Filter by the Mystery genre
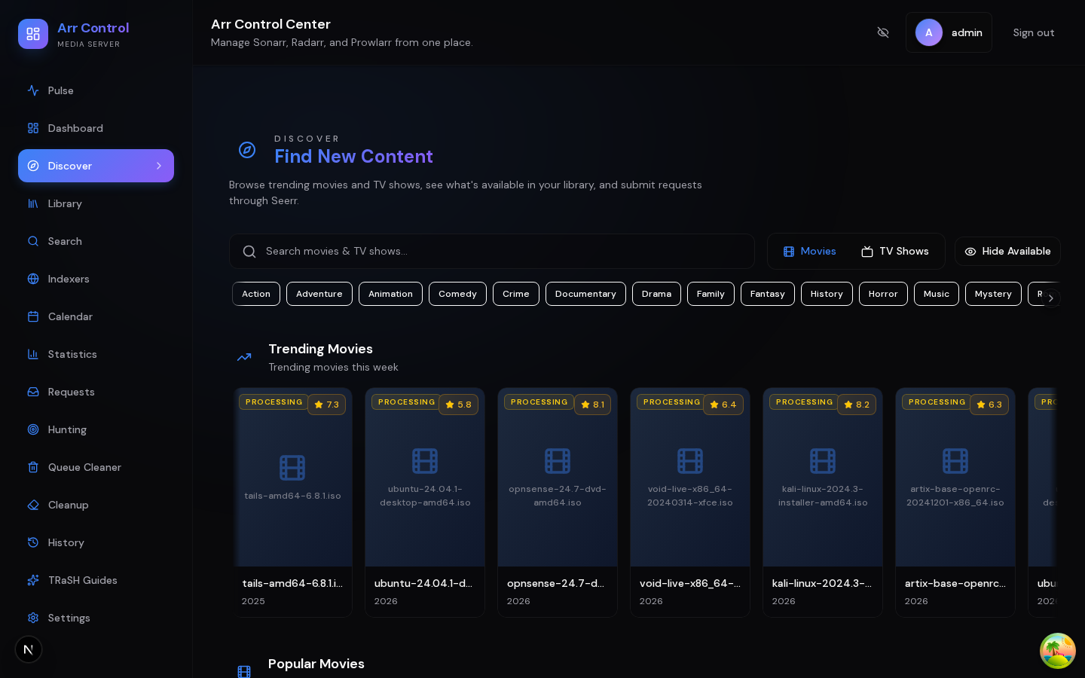This screenshot has width=1085, height=678. (x=993, y=294)
